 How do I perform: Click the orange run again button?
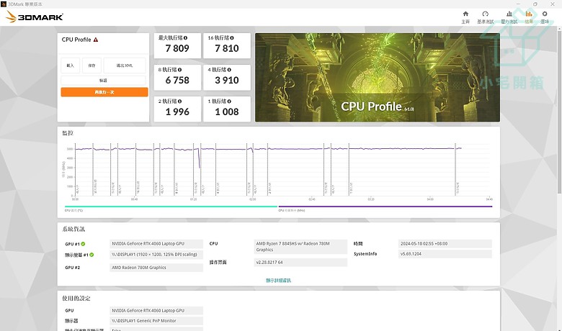pyautogui.click(x=104, y=92)
